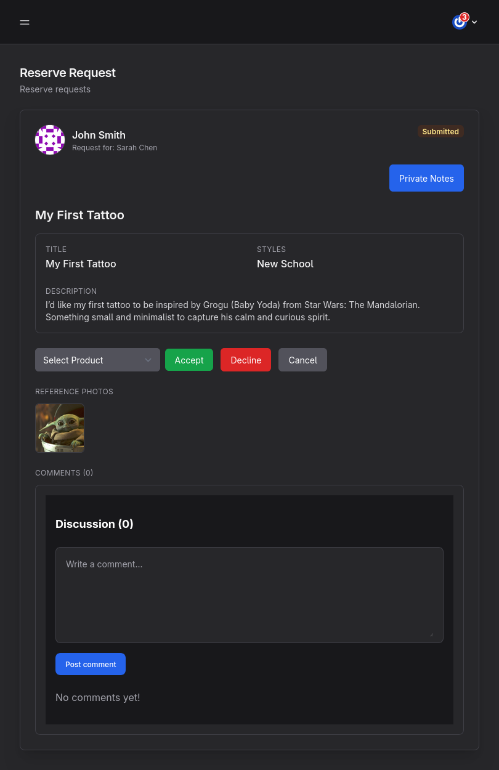Submit with the Post comment button

[91, 664]
